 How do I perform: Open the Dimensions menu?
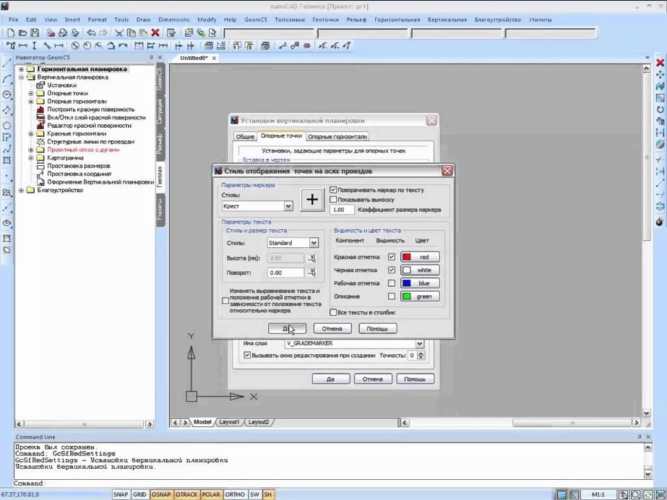click(x=173, y=19)
